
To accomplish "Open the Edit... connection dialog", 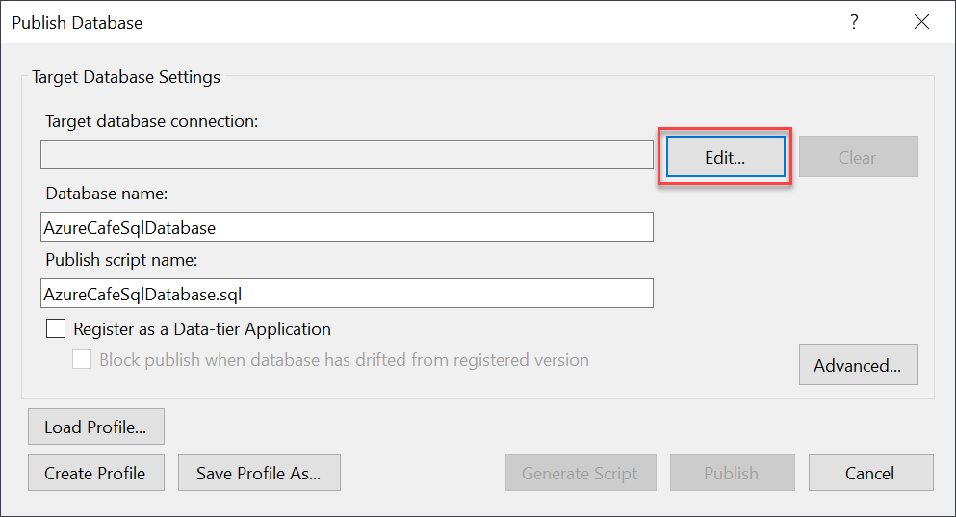I will tap(726, 157).
